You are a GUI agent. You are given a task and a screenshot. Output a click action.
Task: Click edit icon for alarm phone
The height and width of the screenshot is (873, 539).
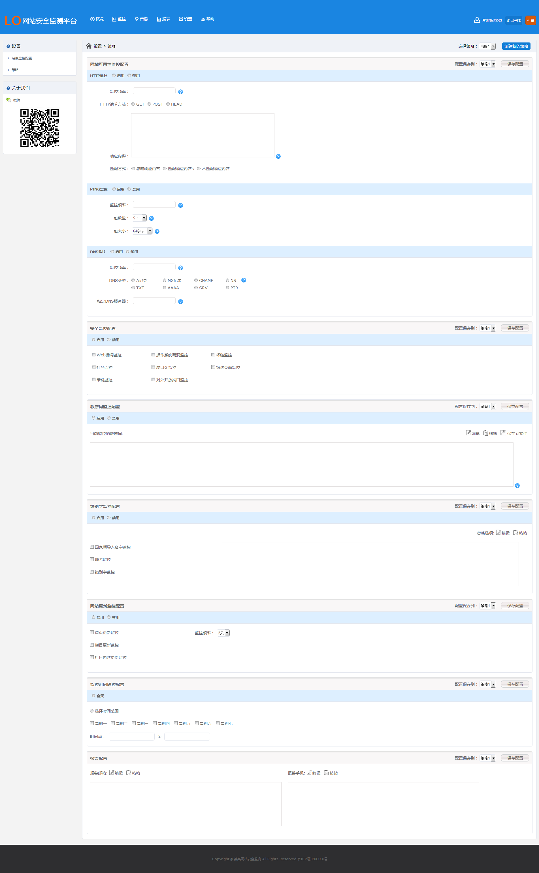[x=309, y=773]
